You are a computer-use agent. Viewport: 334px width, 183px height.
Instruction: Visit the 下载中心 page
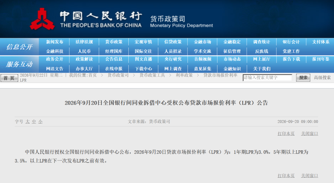tap(143, 69)
